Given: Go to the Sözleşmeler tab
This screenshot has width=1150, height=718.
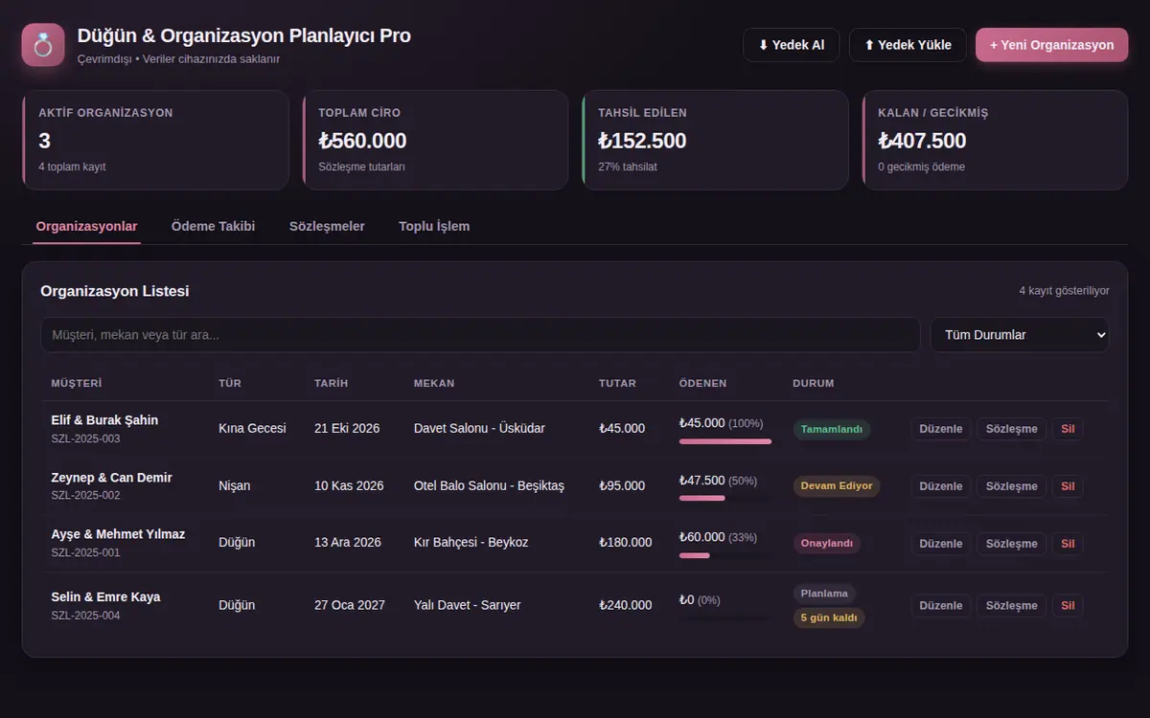Looking at the screenshot, I should (x=327, y=227).
